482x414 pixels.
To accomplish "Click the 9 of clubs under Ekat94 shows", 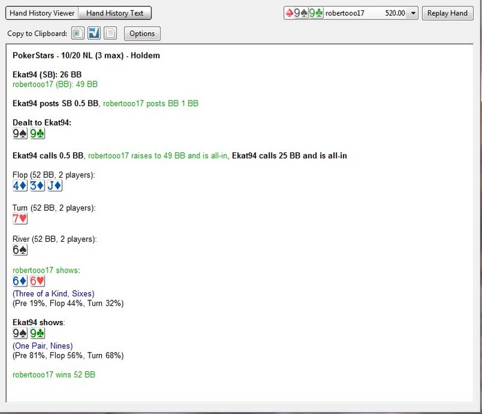I will (x=37, y=333).
